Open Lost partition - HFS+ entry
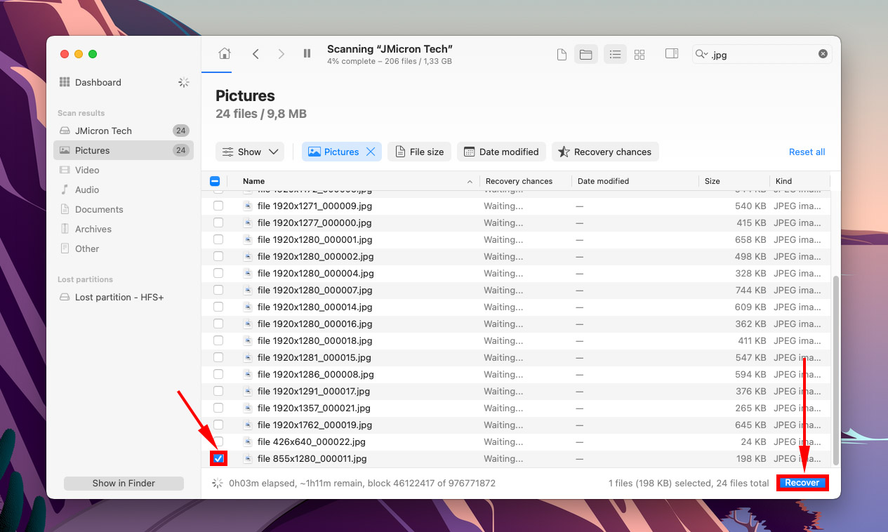 (124, 297)
